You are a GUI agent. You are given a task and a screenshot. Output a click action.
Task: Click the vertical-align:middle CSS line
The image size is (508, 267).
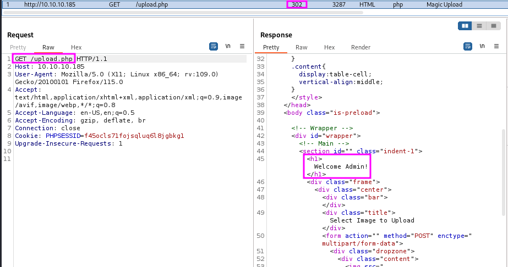coord(341,82)
